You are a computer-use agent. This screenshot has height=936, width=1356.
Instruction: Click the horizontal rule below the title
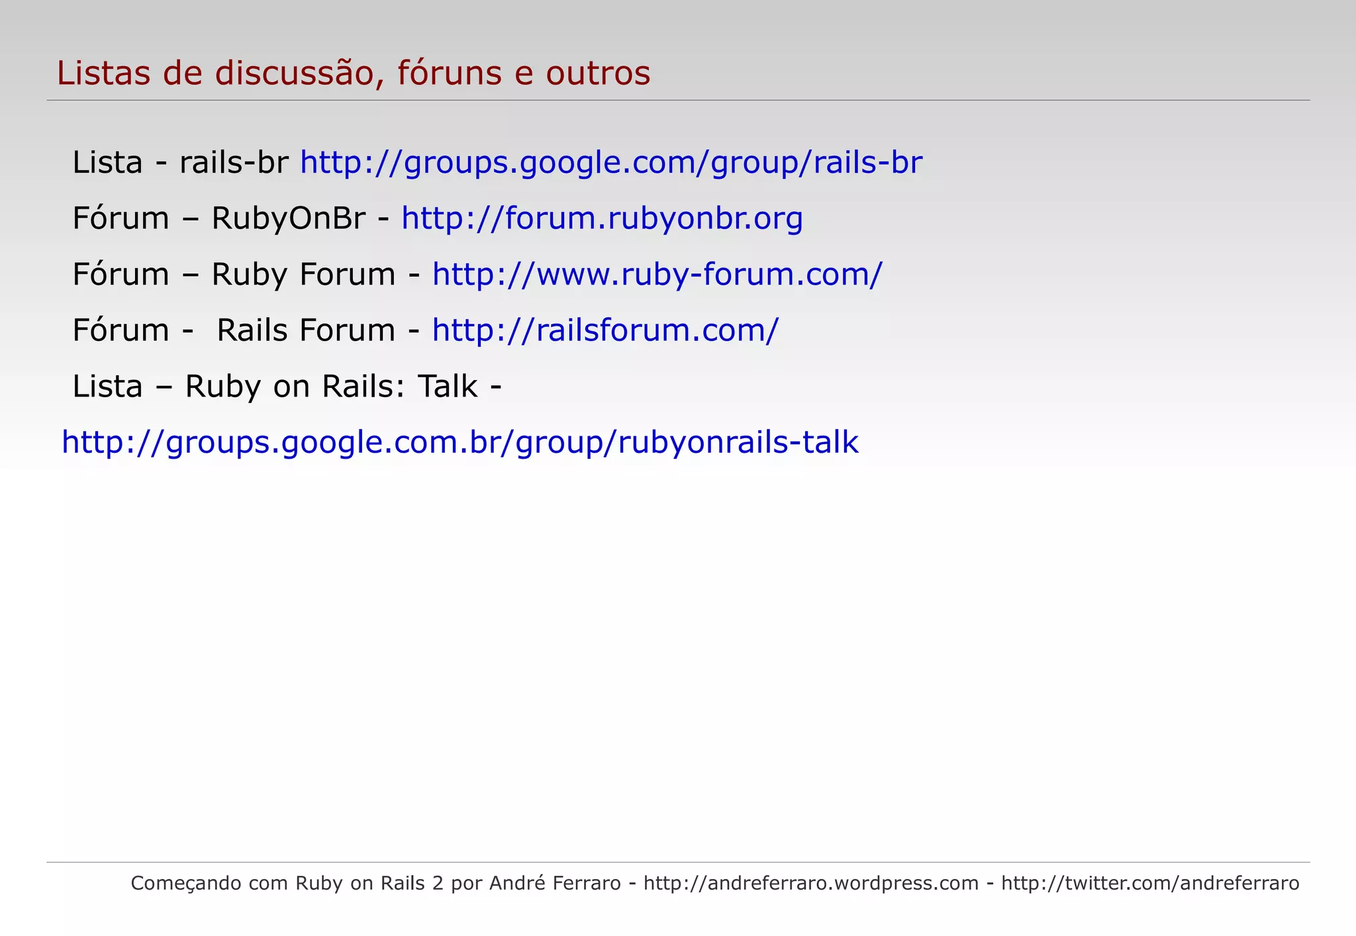[678, 101]
